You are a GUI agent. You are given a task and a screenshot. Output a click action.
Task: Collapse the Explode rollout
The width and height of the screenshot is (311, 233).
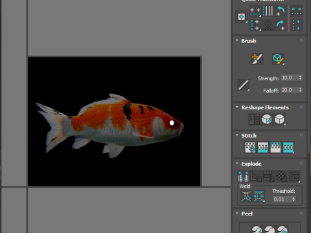pos(237,164)
